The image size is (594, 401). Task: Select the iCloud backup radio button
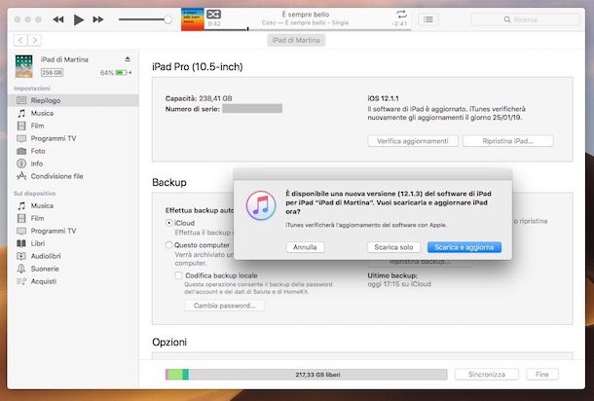point(168,223)
